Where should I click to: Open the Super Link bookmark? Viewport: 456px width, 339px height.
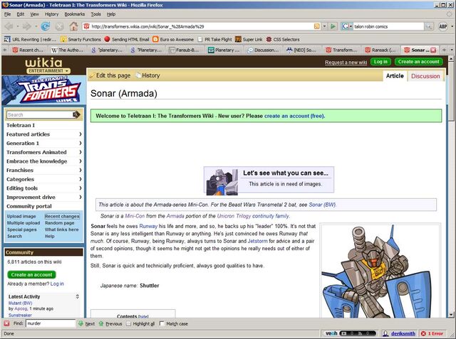249,39
